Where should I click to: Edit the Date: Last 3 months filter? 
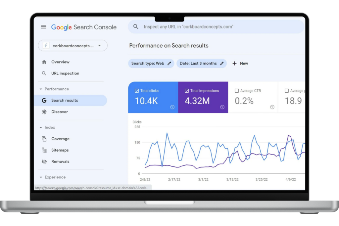(202, 63)
